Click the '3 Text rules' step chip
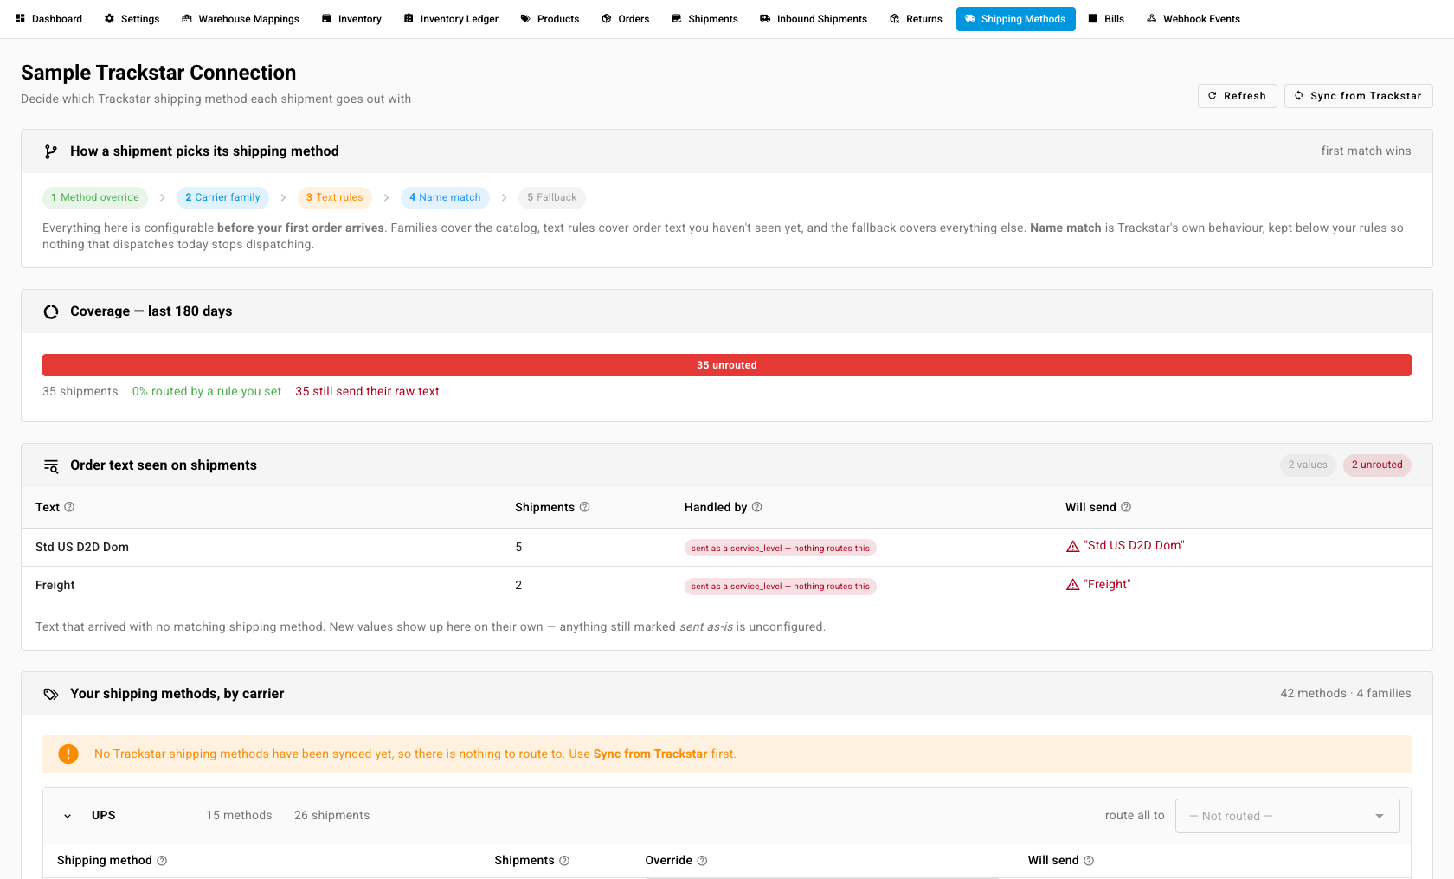1454x879 pixels. click(x=335, y=198)
